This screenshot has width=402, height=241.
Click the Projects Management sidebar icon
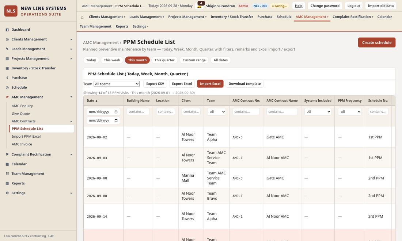click(x=7, y=59)
